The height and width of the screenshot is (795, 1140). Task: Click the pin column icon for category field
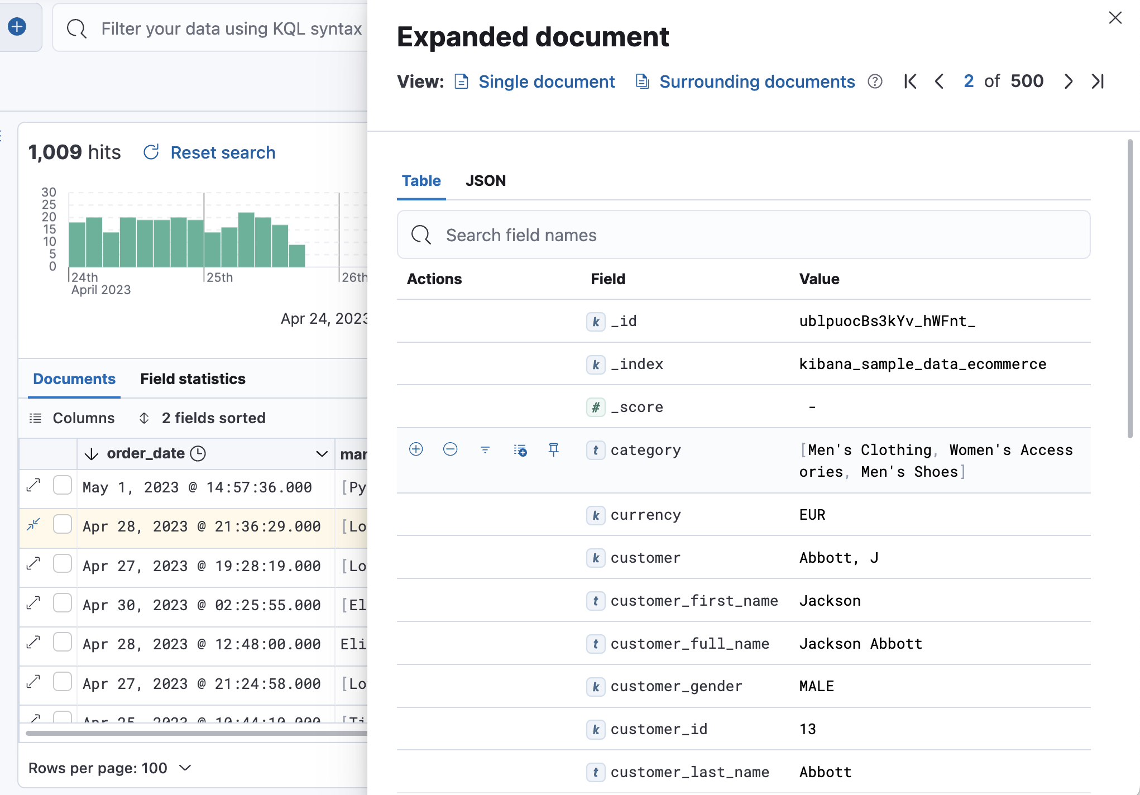554,449
